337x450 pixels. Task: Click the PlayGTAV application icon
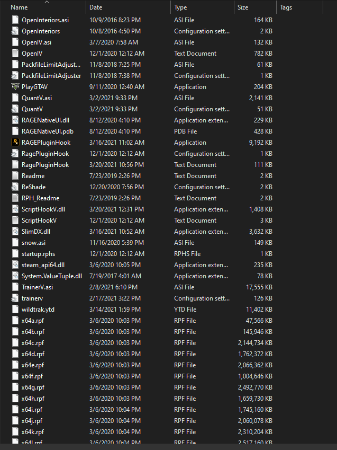point(15,87)
